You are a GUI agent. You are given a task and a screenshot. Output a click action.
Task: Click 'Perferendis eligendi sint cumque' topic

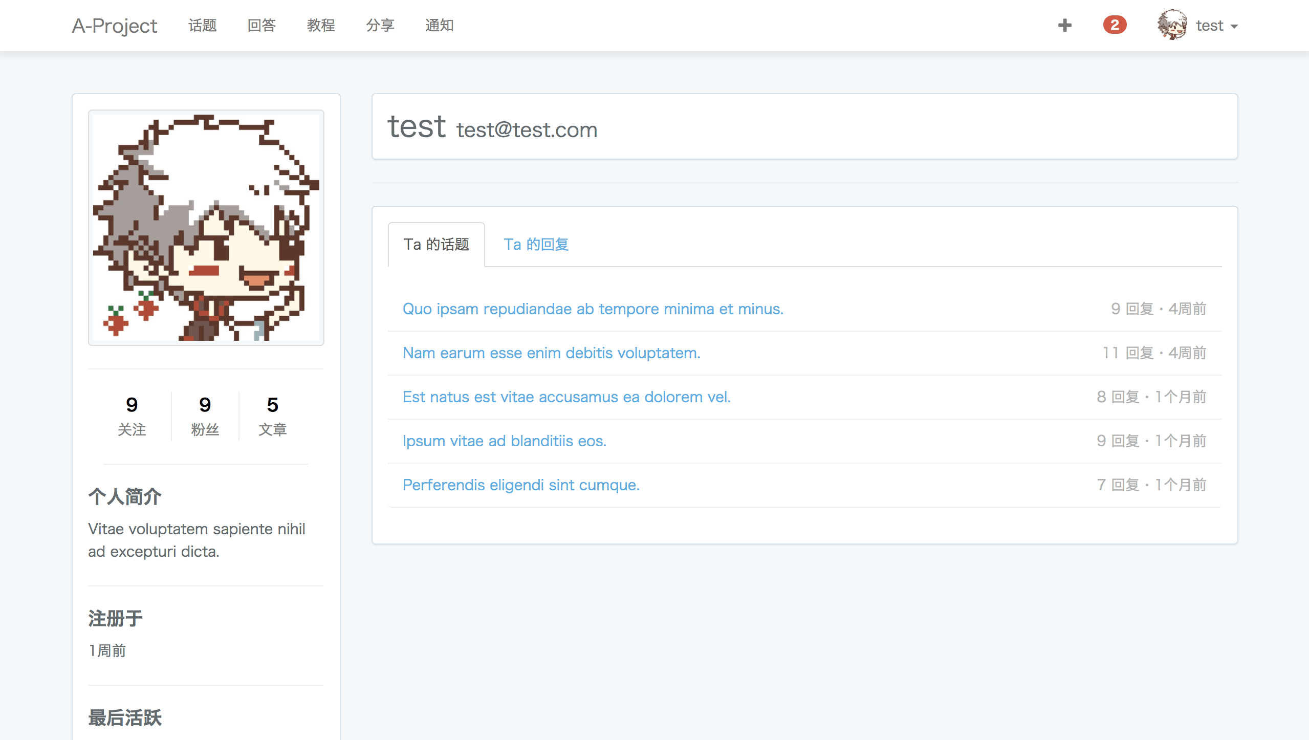520,485
